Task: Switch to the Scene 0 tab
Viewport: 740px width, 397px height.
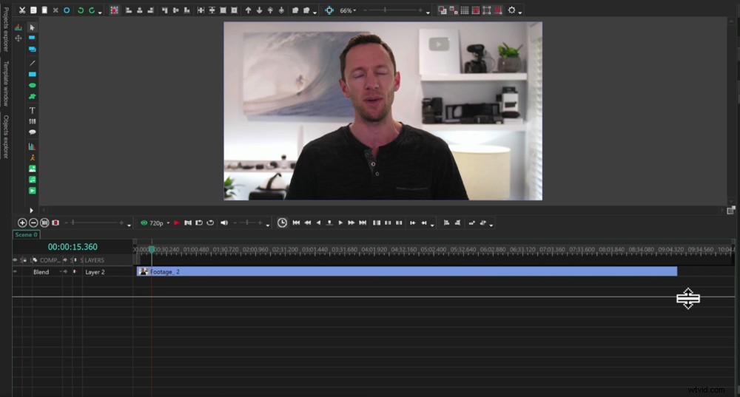Action: [27, 234]
